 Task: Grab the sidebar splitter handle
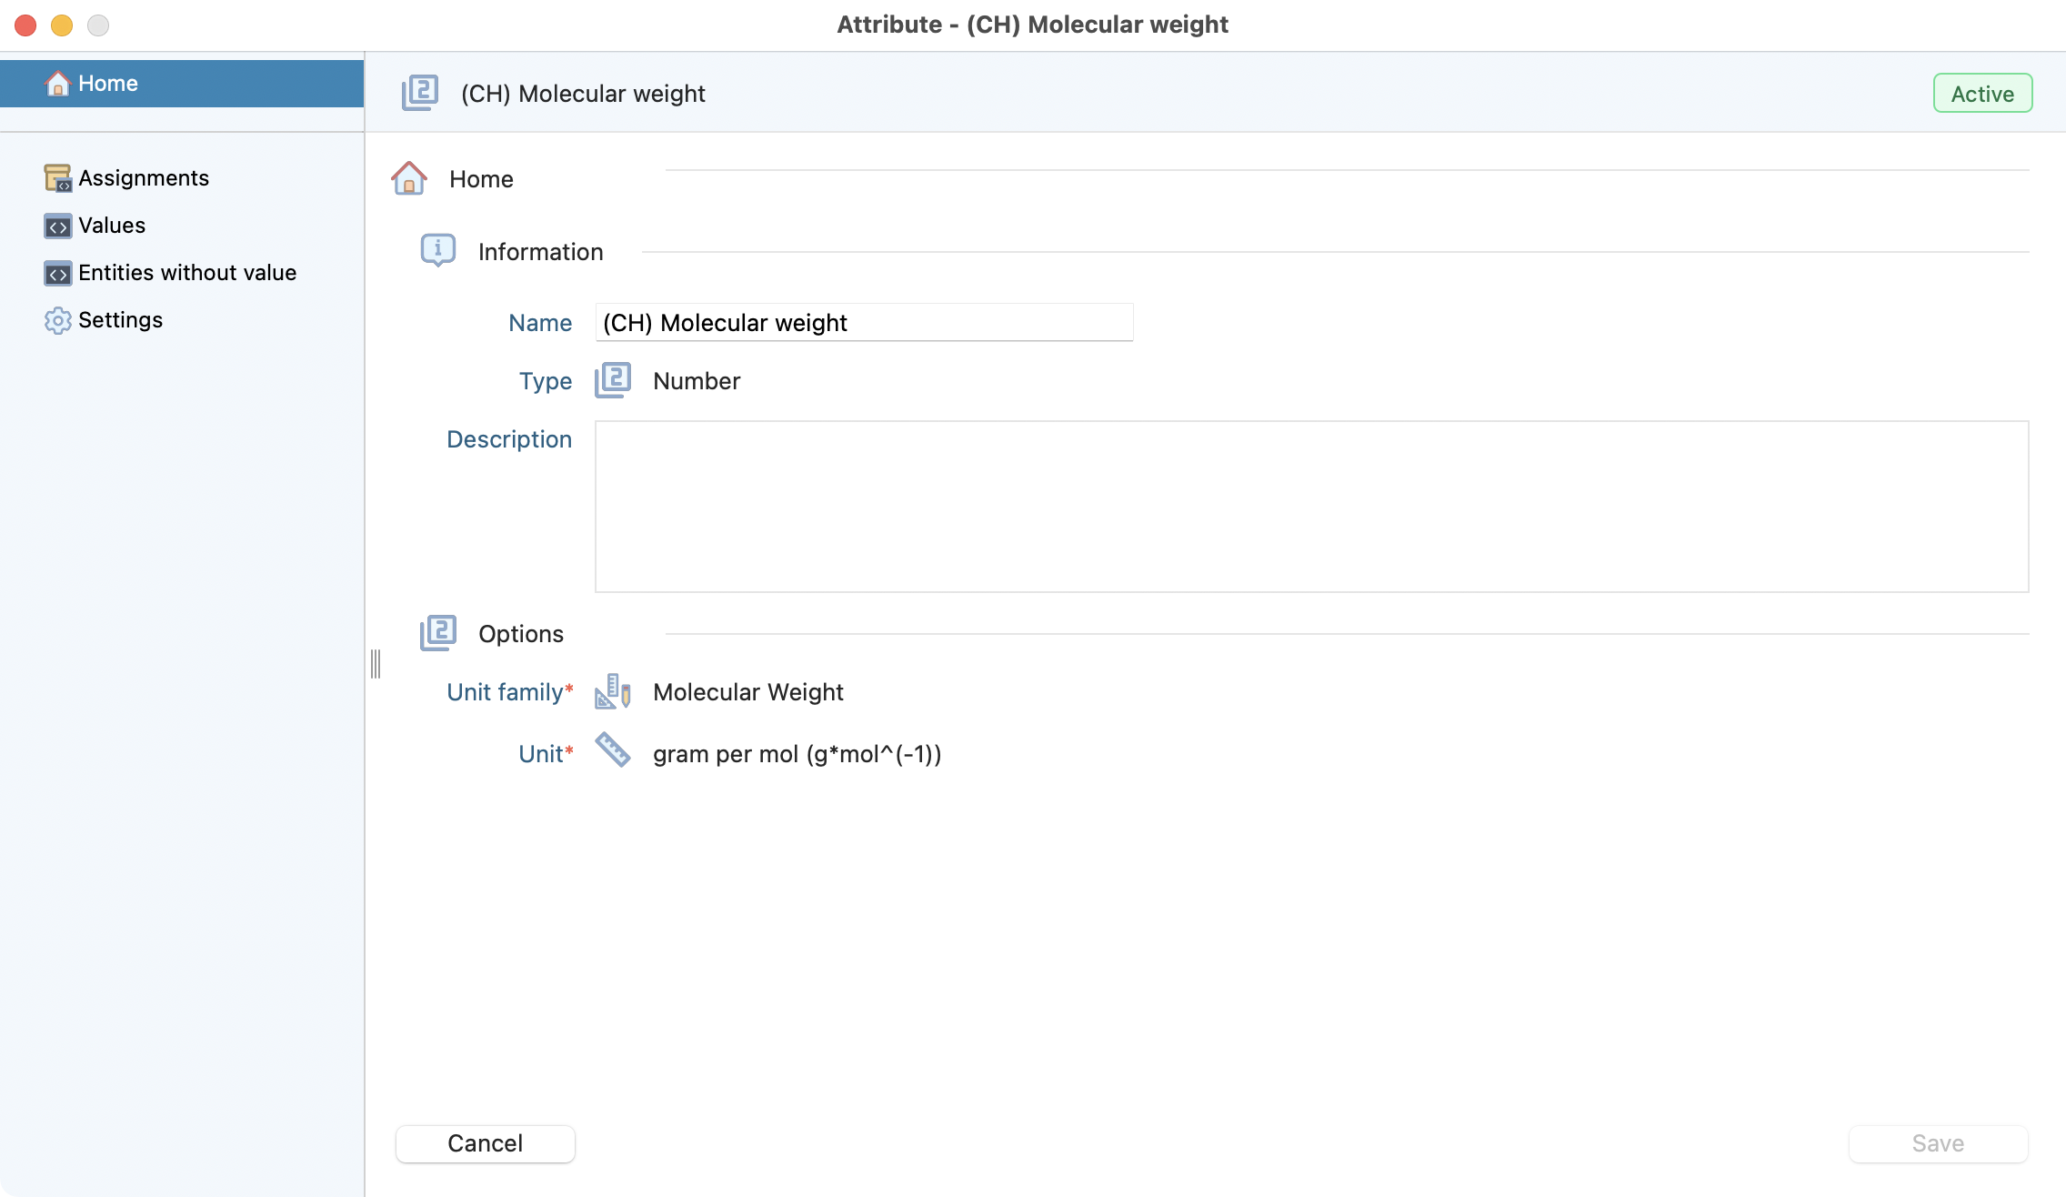376,664
